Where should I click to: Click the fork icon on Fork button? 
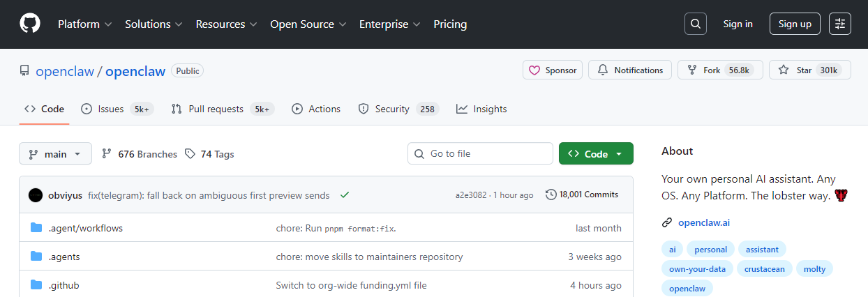(692, 70)
